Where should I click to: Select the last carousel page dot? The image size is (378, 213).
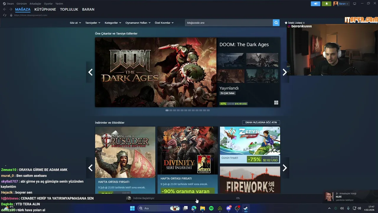click(x=208, y=110)
